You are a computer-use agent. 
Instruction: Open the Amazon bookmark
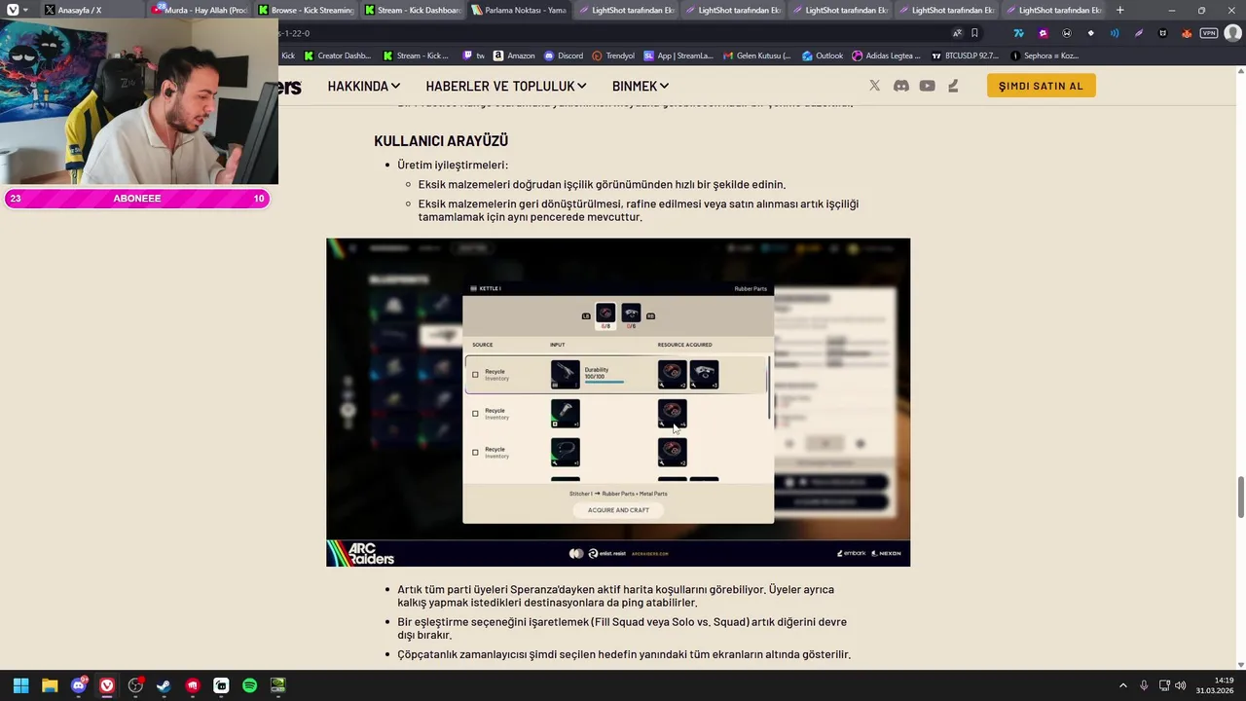point(514,55)
